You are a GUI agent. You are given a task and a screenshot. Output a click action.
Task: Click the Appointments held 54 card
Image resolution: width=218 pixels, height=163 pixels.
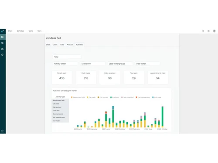coord(158,77)
